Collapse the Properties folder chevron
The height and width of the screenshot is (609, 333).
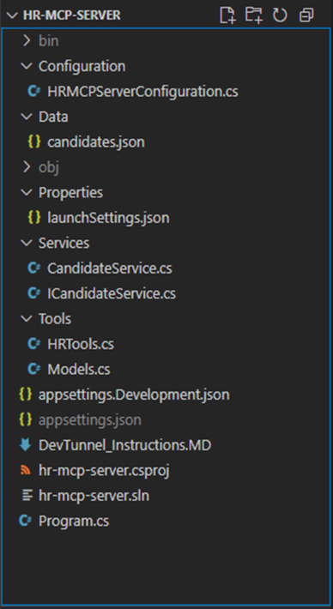click(x=27, y=192)
